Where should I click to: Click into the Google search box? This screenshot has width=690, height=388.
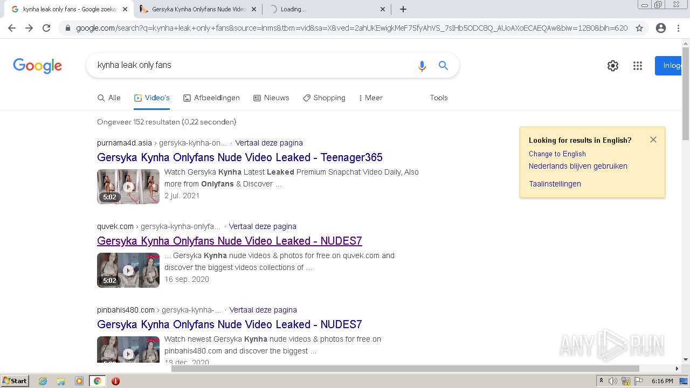click(253, 65)
